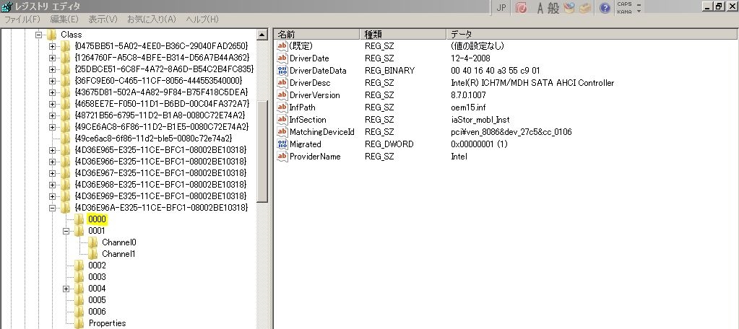Click the string icon for MatchingDeviceId
This screenshot has width=739, height=329.
pos(282,131)
